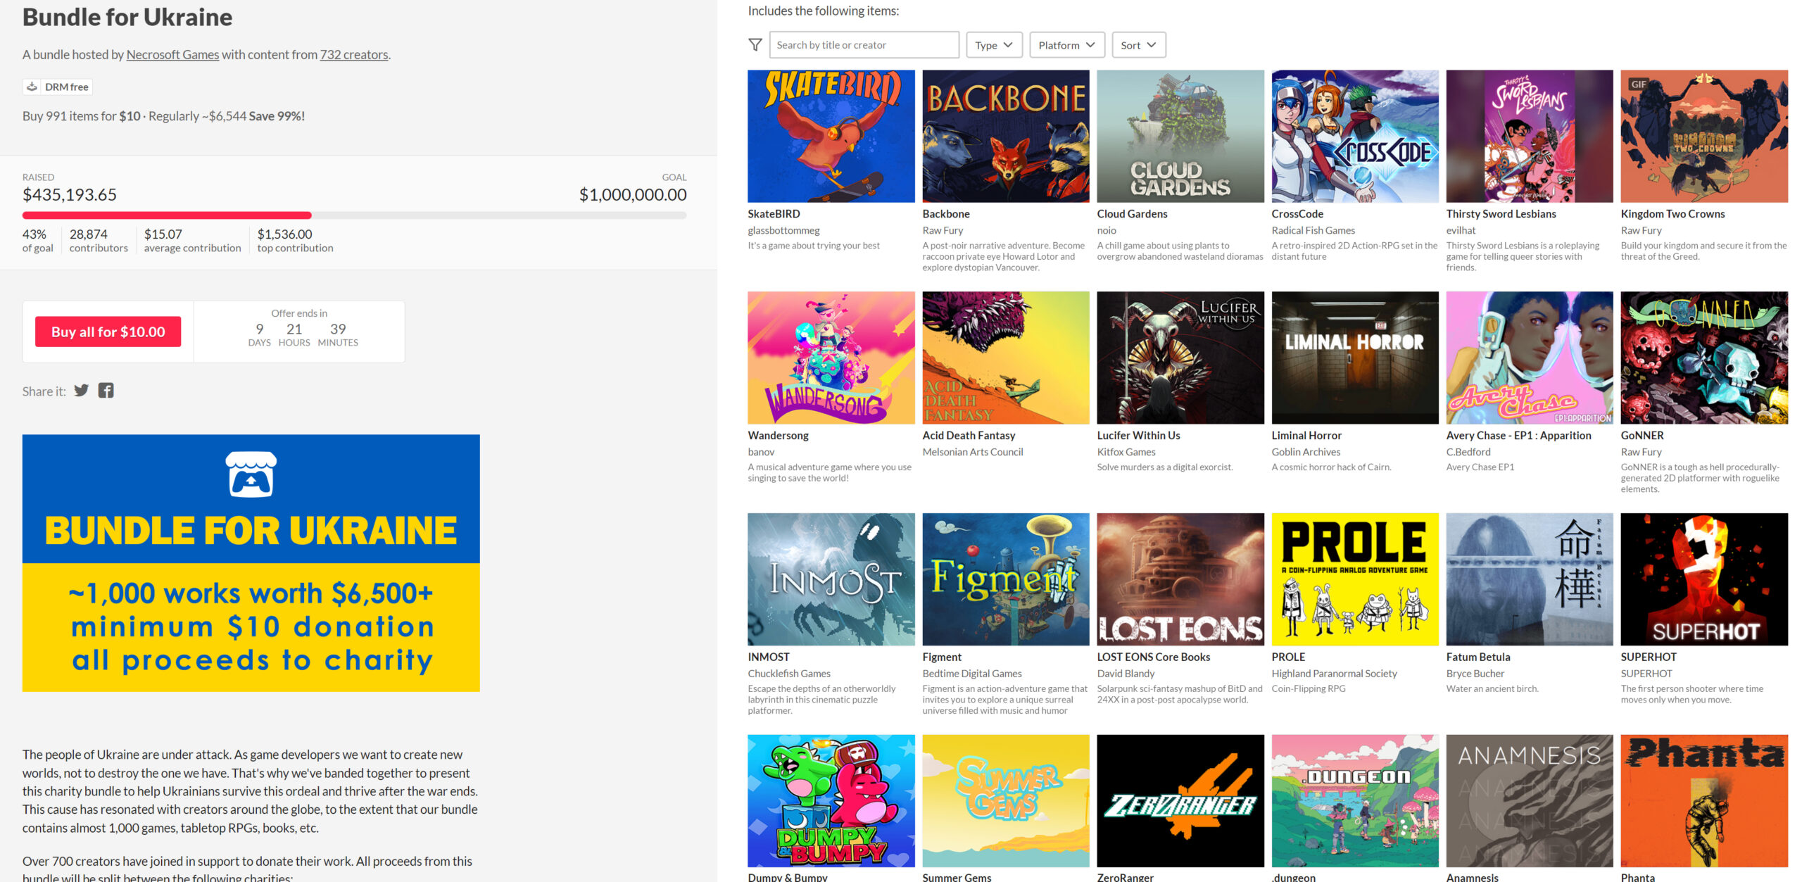Screen dimensions: 1802x882
Task: Open the Dumpy & Bumpy cover thumbnail
Action: 831,800
